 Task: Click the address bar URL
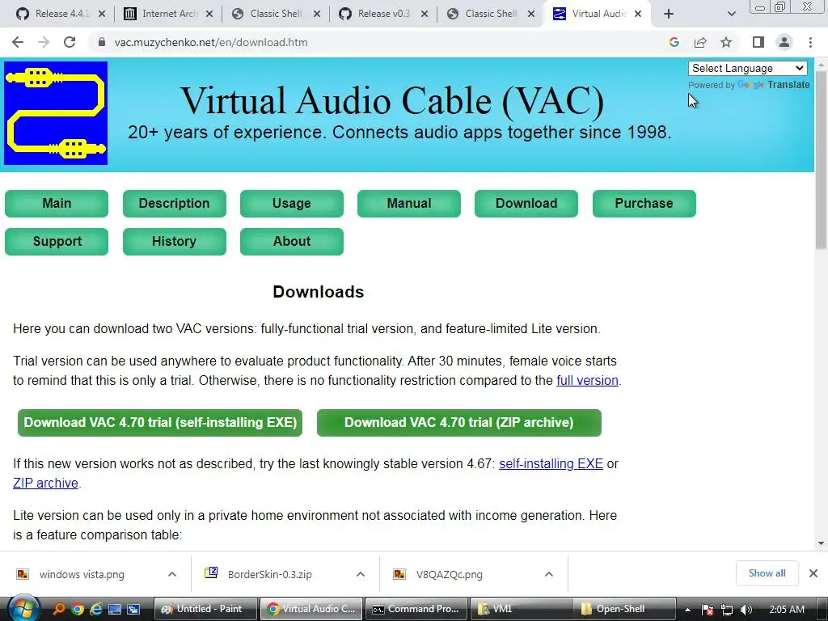(x=211, y=42)
